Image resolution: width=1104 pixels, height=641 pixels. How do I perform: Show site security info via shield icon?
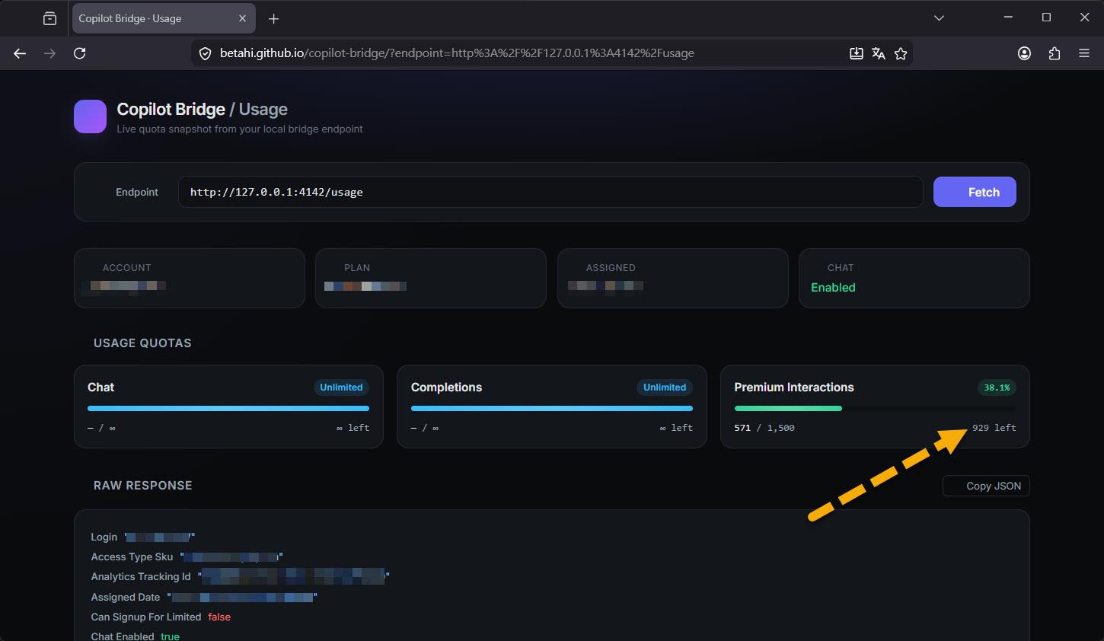(205, 53)
